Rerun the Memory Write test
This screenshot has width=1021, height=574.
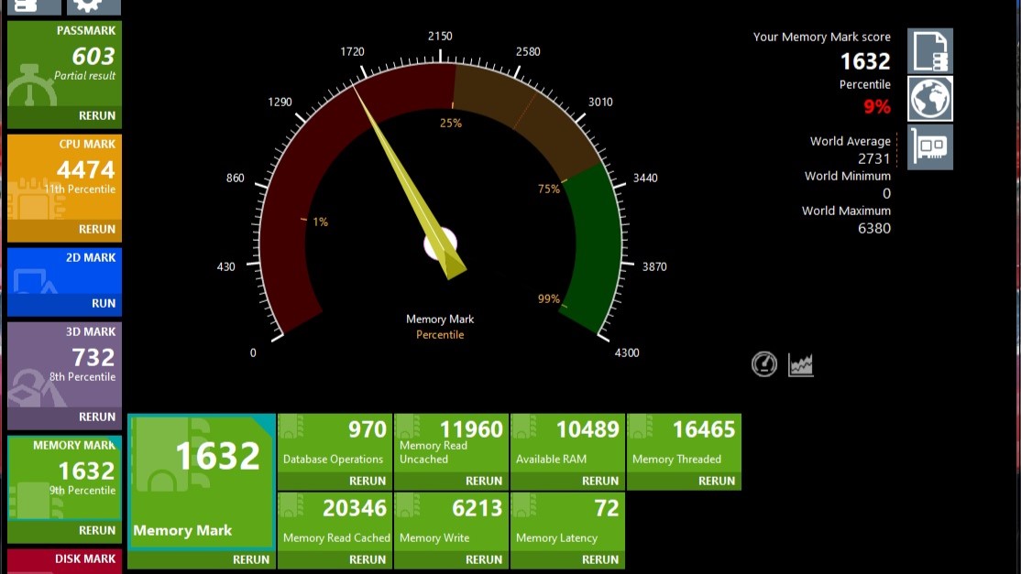point(484,559)
